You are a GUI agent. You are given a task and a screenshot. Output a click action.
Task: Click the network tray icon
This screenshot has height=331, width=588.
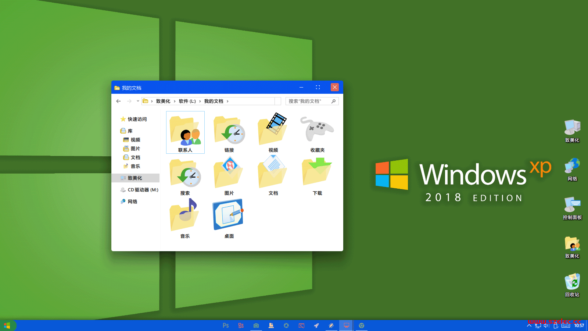coord(538,325)
